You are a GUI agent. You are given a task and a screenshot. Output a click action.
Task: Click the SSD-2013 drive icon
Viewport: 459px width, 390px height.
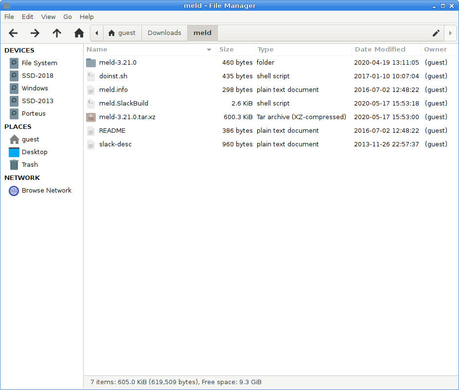pyautogui.click(x=14, y=101)
